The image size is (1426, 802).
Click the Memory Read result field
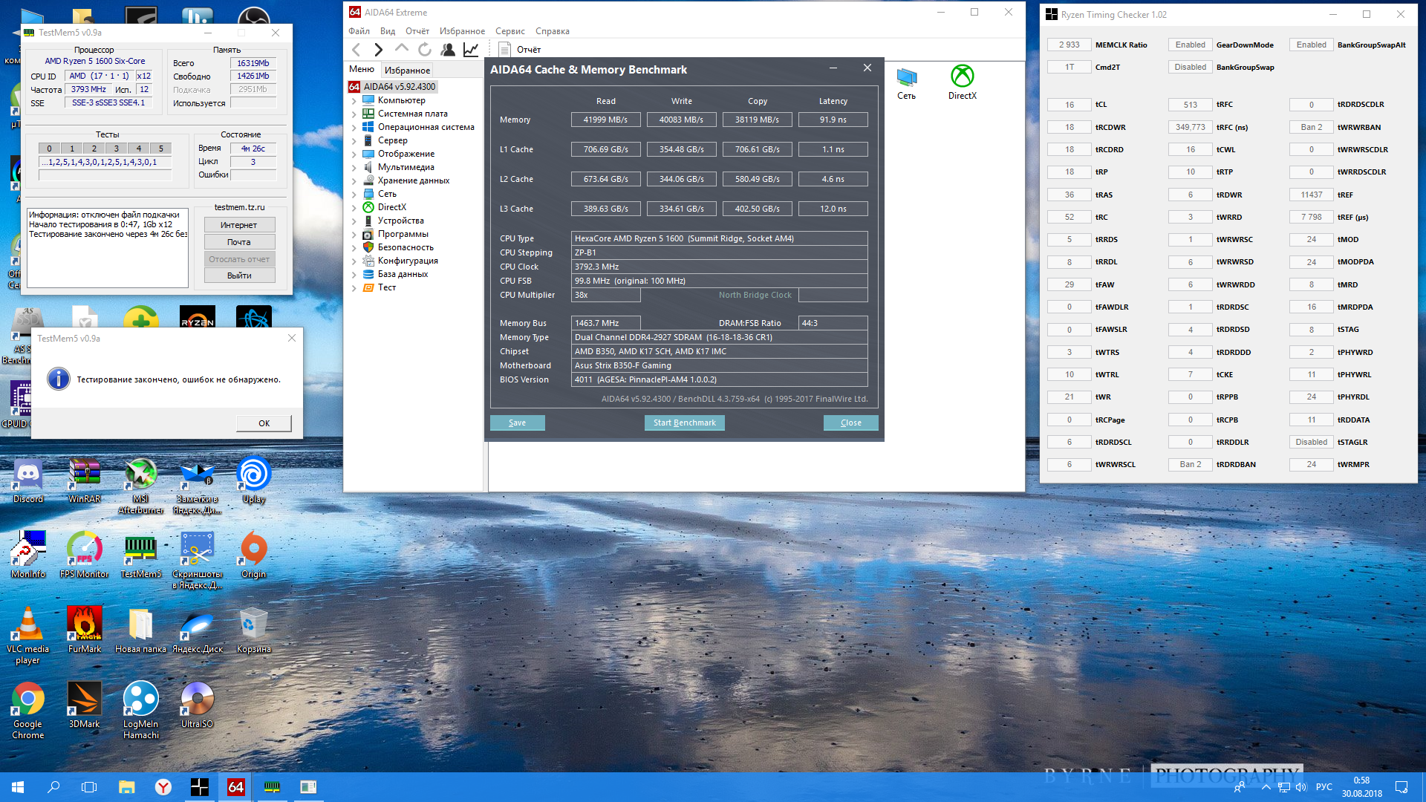pyautogui.click(x=605, y=120)
